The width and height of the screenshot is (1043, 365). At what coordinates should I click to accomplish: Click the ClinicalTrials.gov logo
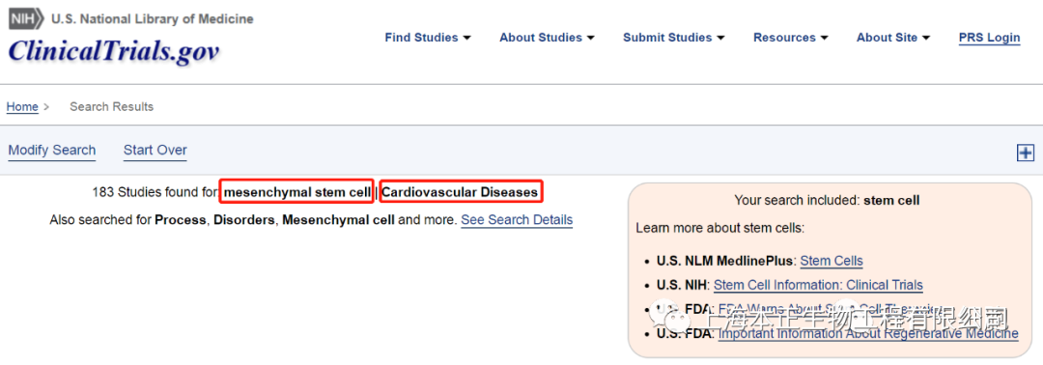114,51
